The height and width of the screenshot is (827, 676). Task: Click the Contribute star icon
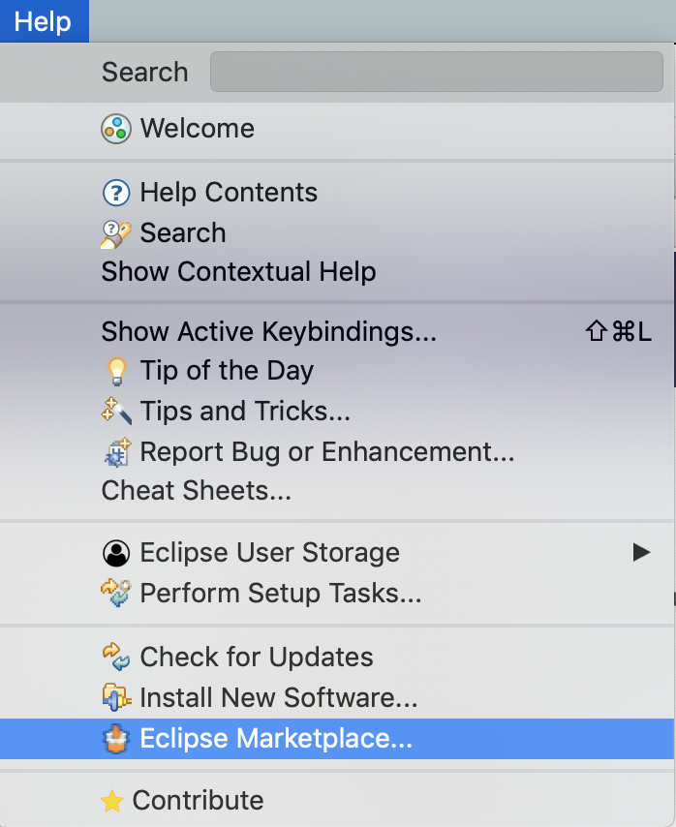[112, 802]
